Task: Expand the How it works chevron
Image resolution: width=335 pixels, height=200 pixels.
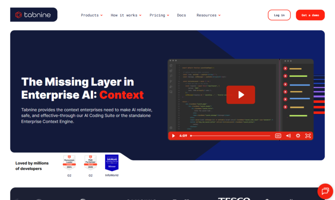Action: click(x=140, y=15)
